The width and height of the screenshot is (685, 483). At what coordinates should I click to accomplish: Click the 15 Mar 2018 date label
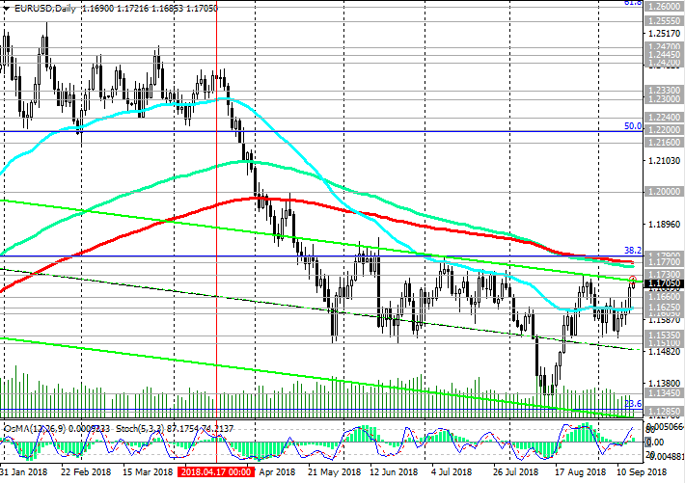click(134, 473)
